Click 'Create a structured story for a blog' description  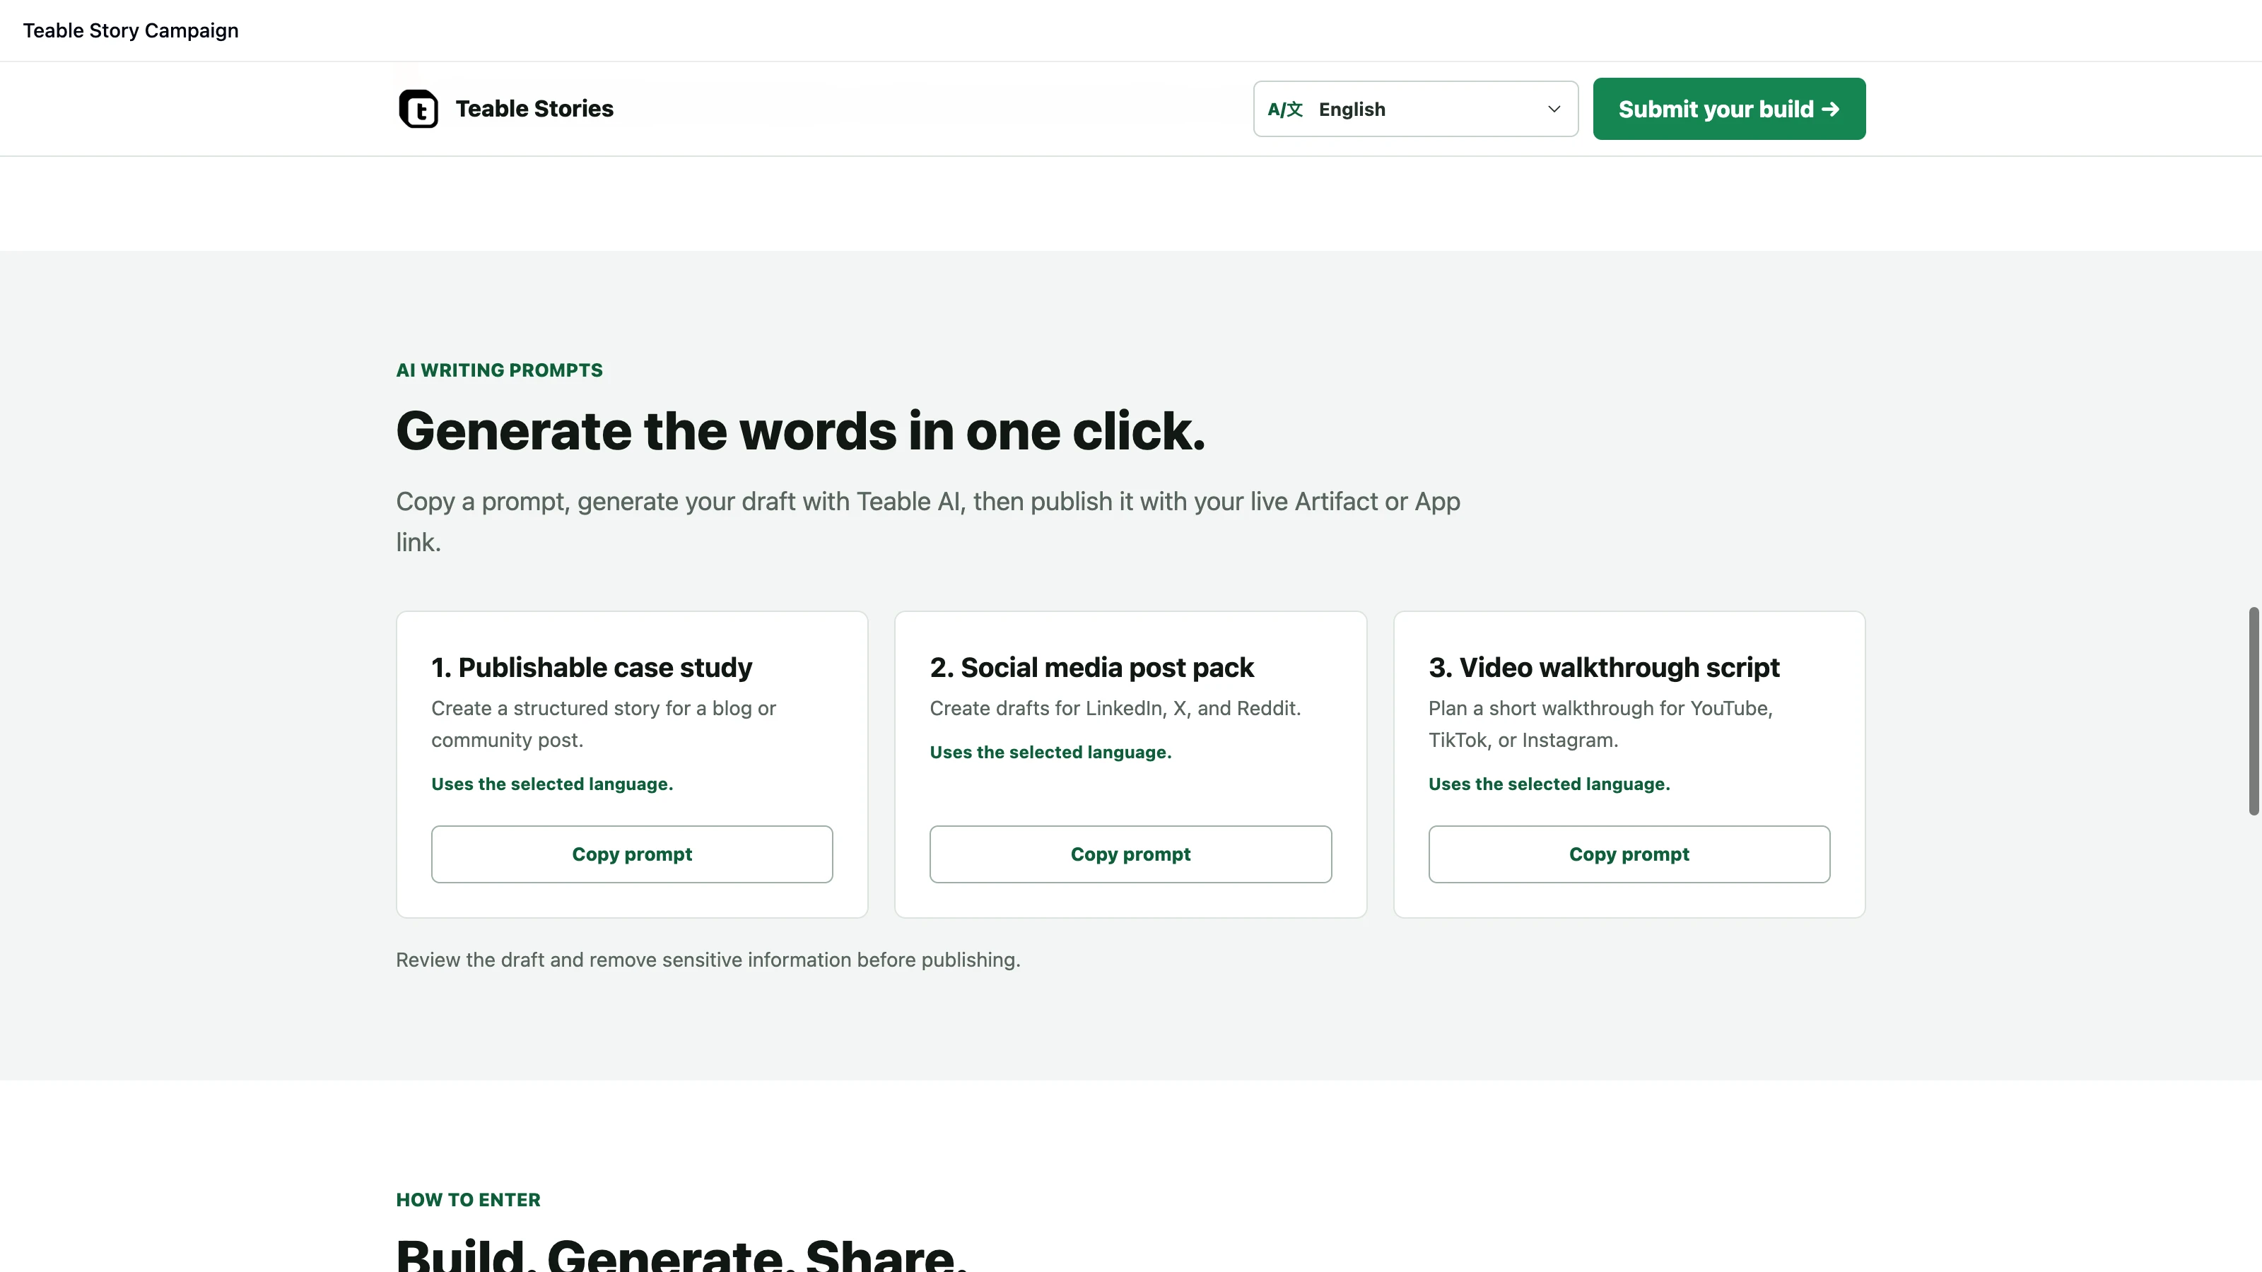pyautogui.click(x=603, y=724)
